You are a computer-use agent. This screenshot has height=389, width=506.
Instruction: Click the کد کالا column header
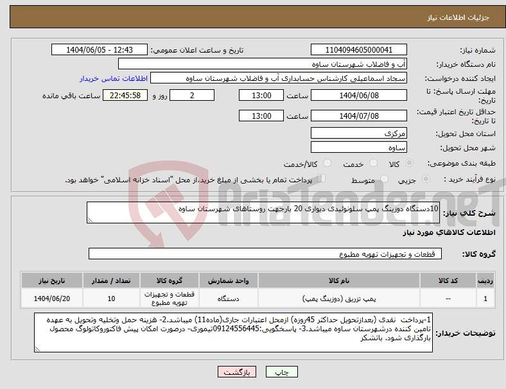(x=448, y=281)
